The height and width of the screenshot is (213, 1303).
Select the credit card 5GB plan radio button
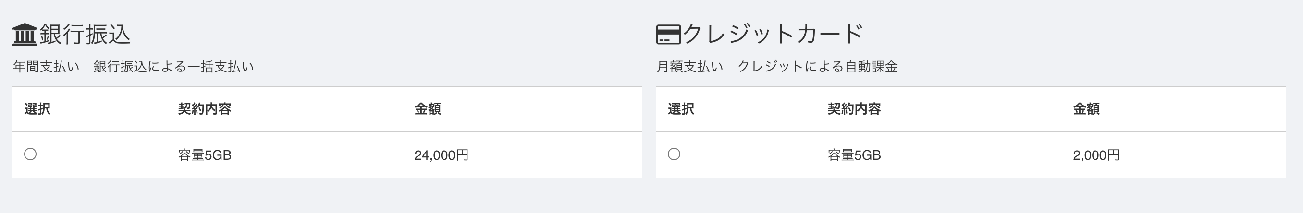(674, 154)
